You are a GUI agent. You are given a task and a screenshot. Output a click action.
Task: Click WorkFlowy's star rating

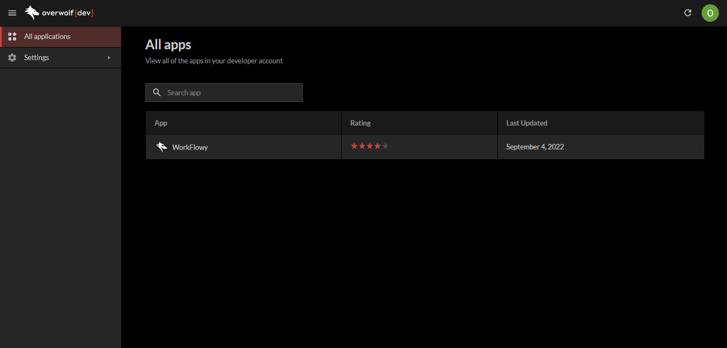point(370,146)
